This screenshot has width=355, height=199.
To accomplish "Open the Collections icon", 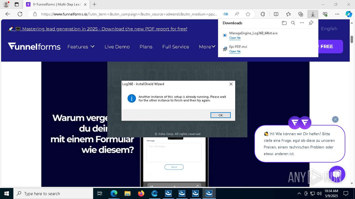I will (x=301, y=14).
